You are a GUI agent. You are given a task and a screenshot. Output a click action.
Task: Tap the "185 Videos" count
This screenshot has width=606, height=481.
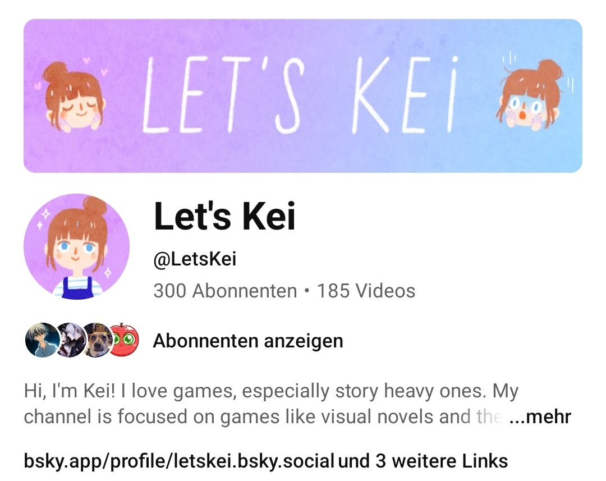[x=366, y=291]
